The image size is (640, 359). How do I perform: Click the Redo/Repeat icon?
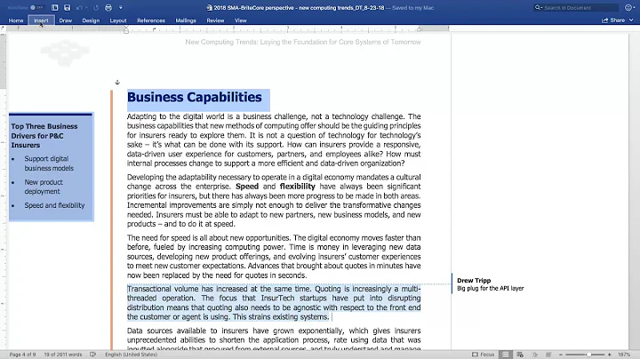pos(96,8)
